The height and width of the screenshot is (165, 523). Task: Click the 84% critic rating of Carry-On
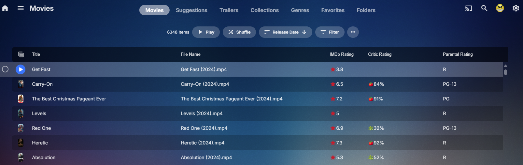[x=376, y=84]
